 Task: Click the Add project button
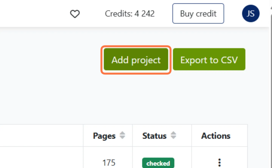(136, 59)
